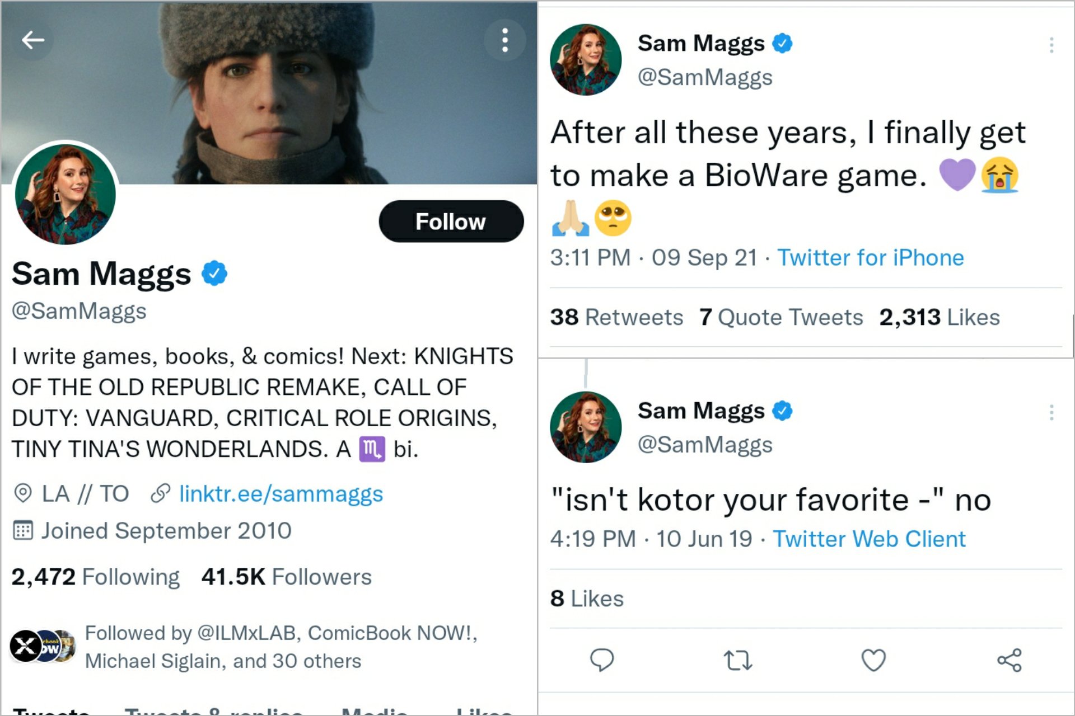Click the Twitter for iPhone source link
Screen dimensions: 1075x716
pyautogui.click(x=870, y=258)
